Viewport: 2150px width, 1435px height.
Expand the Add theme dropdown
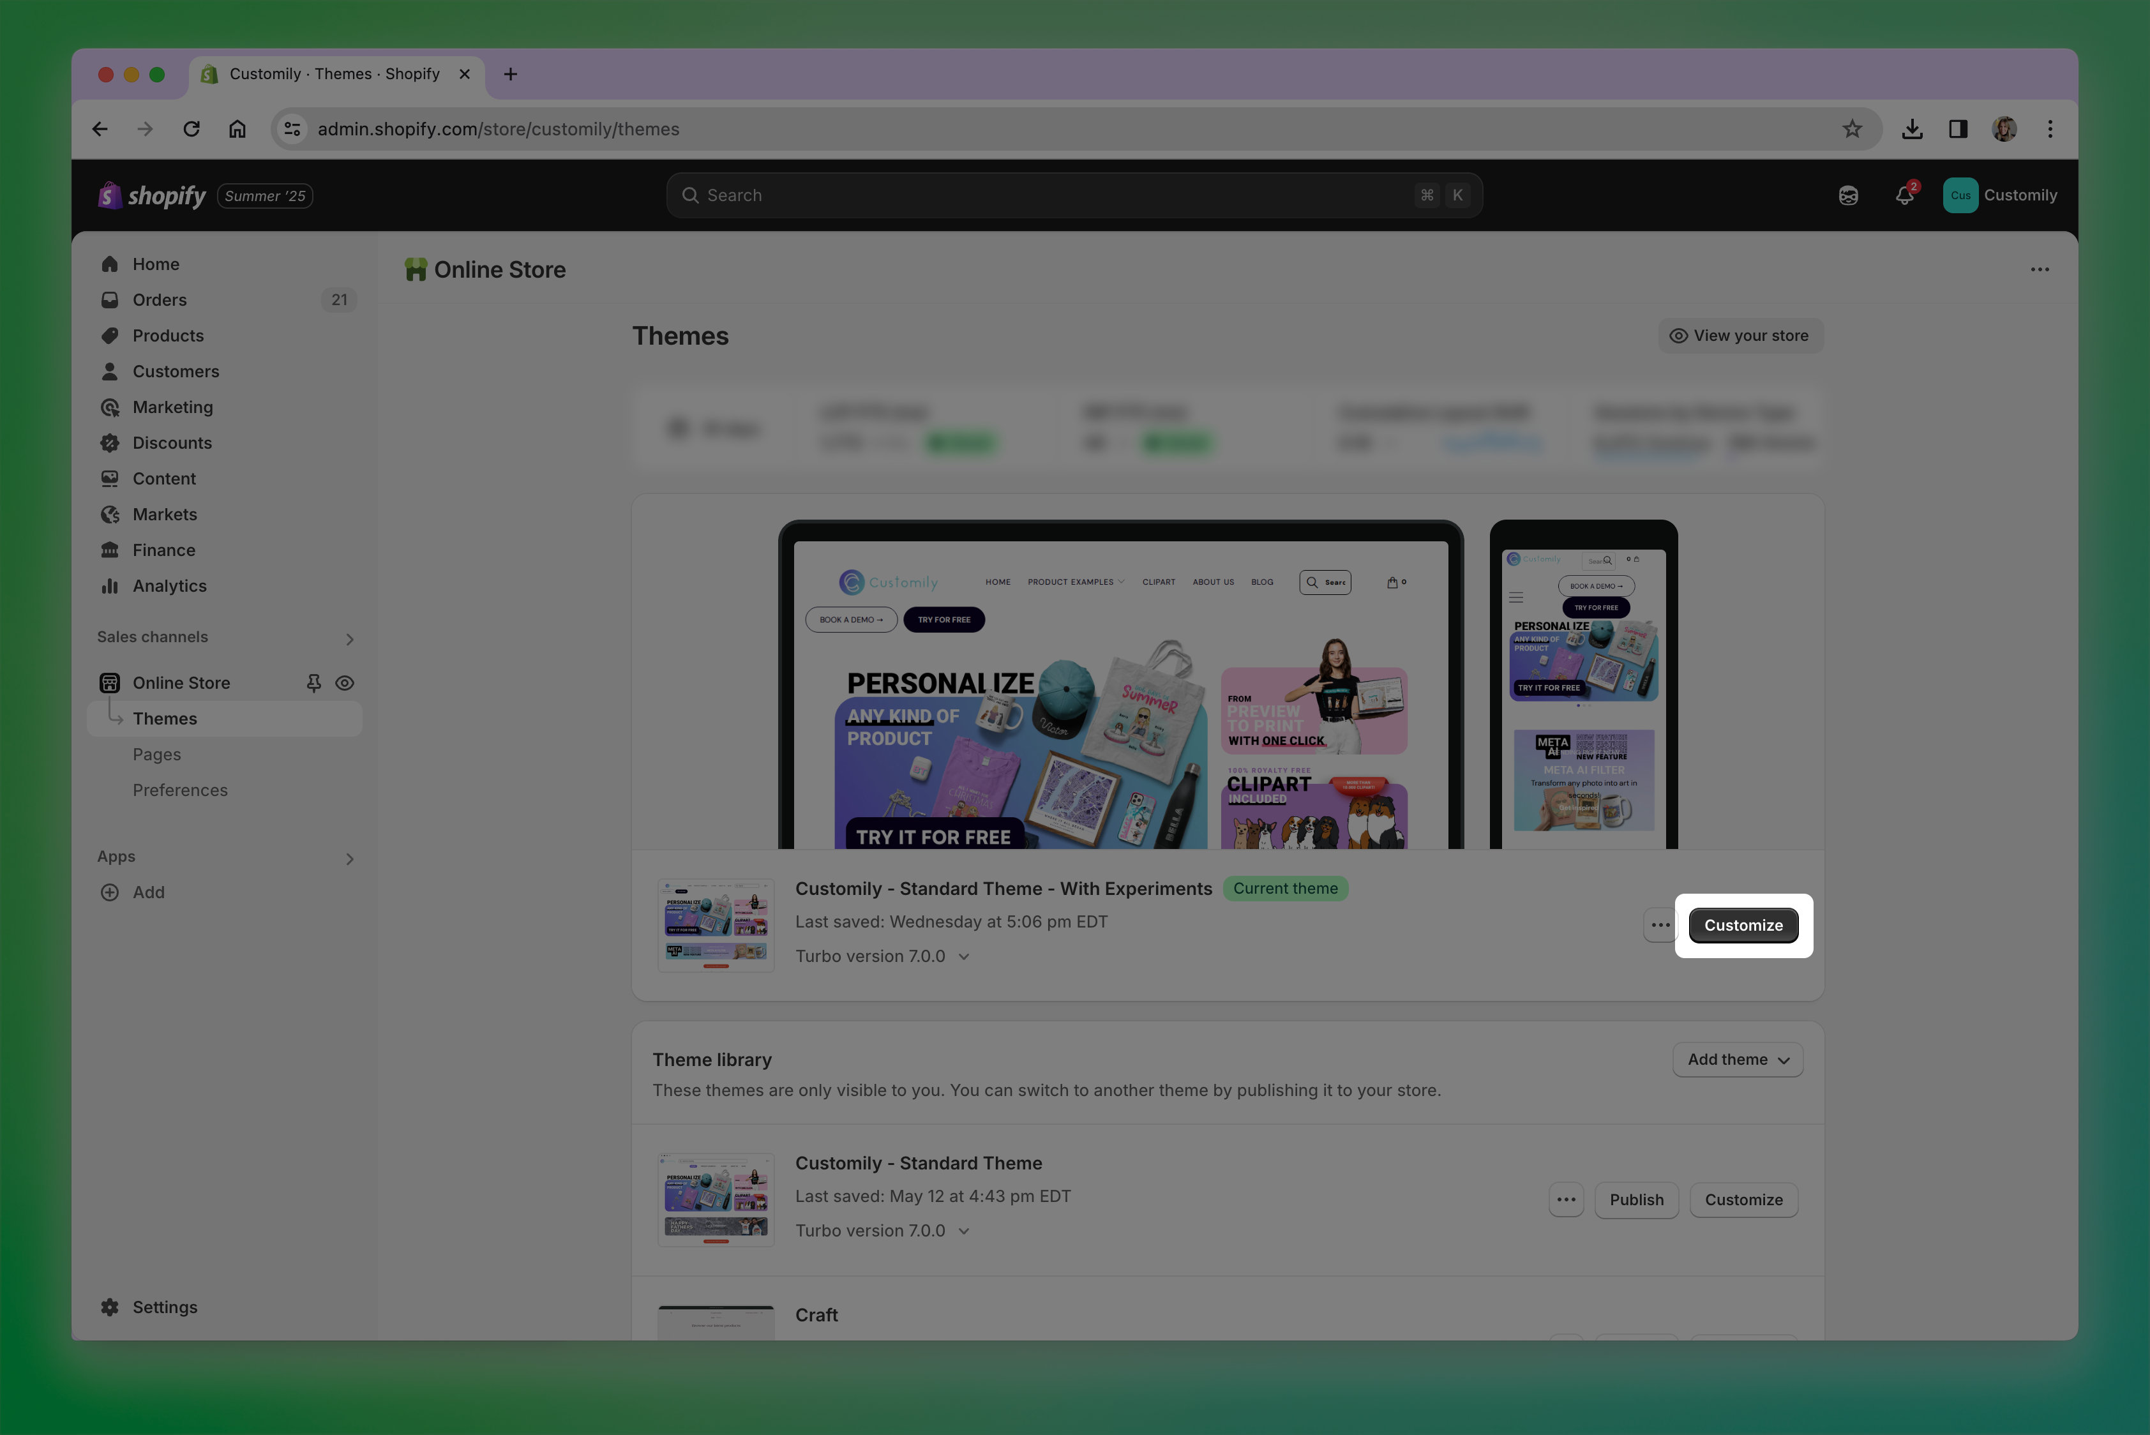point(1737,1059)
